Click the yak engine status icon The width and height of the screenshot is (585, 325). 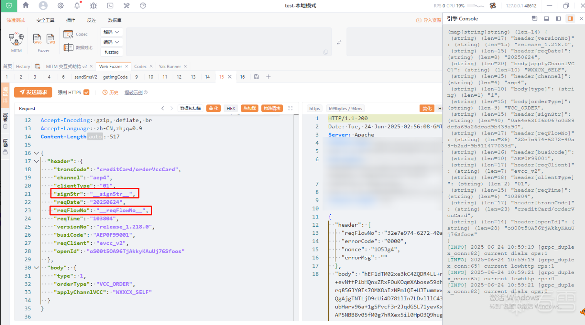pyautogui.click(x=493, y=5)
